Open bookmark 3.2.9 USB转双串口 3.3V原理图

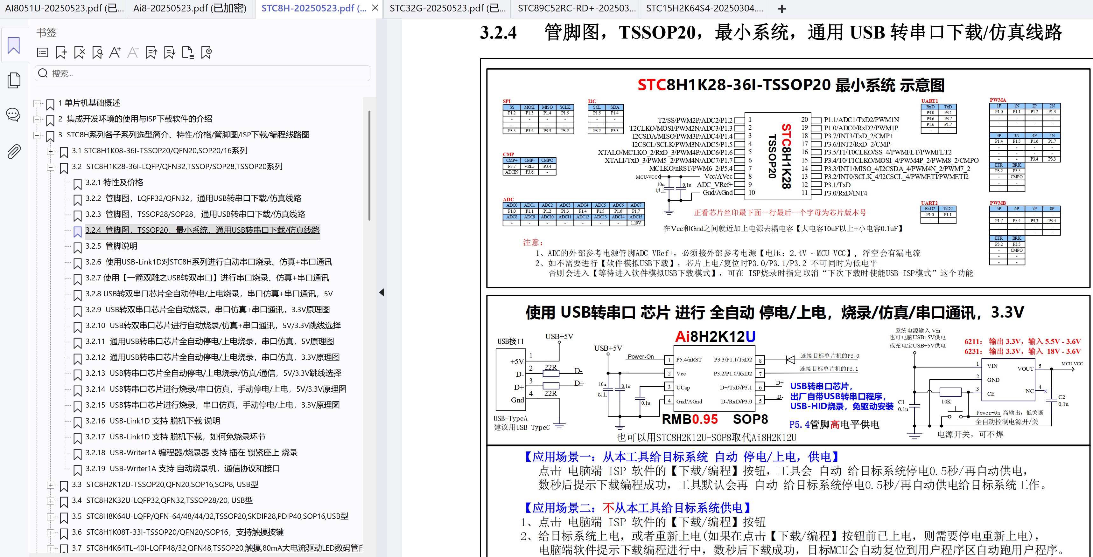[207, 309]
